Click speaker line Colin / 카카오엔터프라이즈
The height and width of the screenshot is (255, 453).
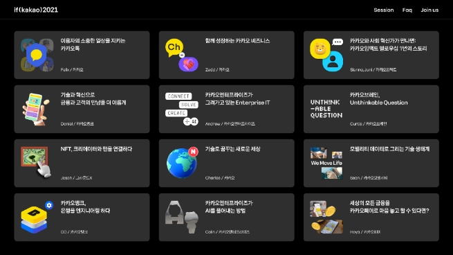coord(228,232)
